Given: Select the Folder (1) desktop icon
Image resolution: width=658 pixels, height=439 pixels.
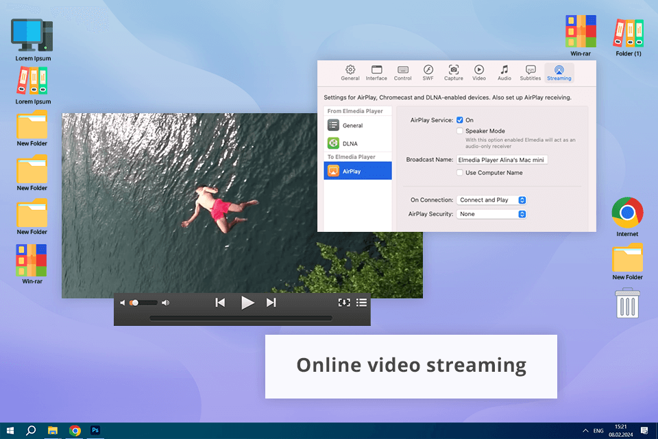Looking at the screenshot, I should [629, 37].
